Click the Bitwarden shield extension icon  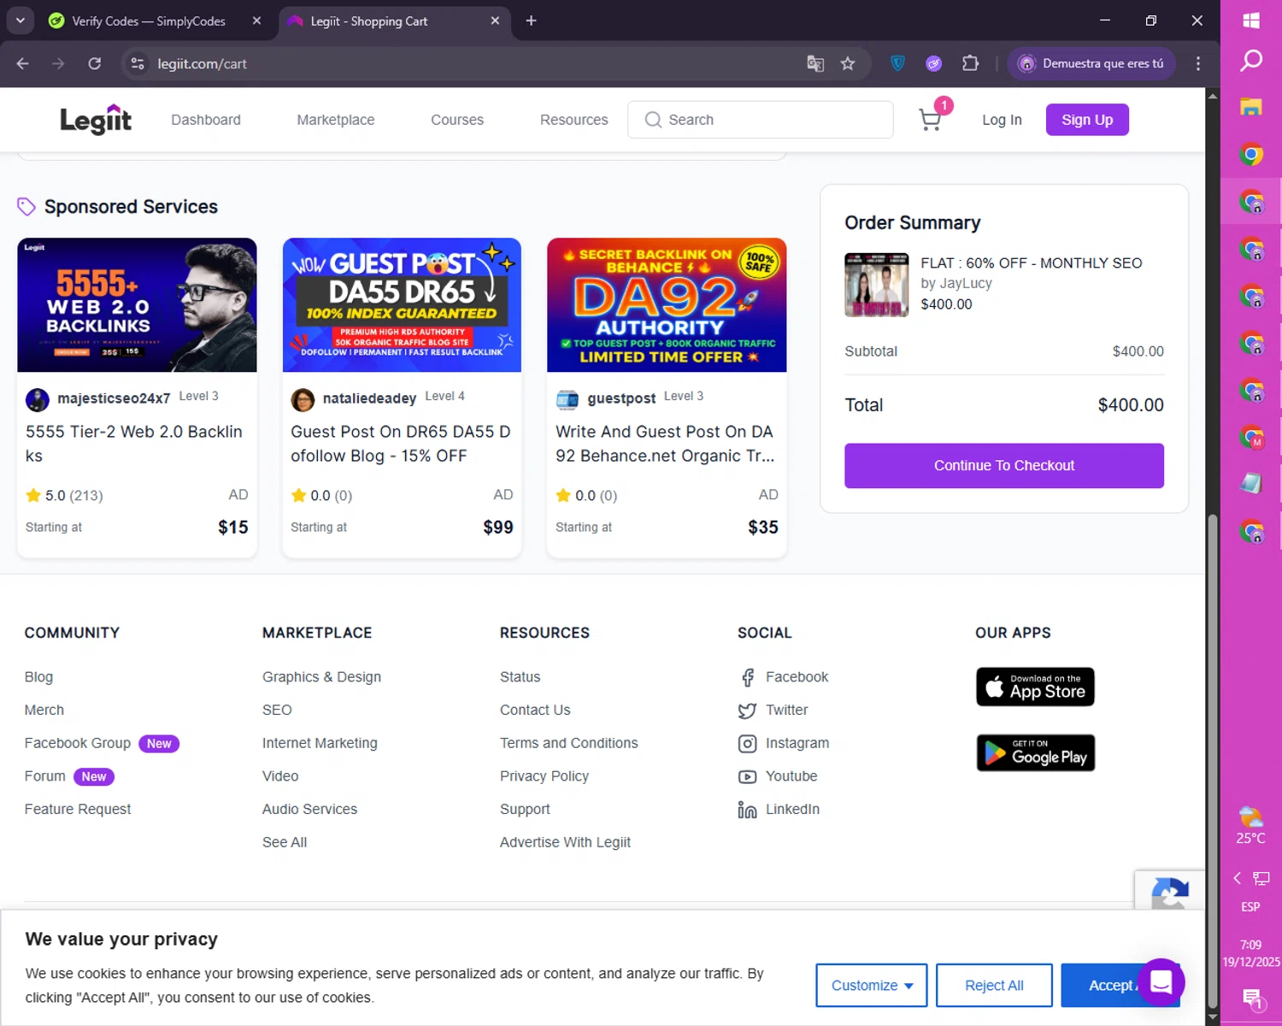[x=897, y=63]
